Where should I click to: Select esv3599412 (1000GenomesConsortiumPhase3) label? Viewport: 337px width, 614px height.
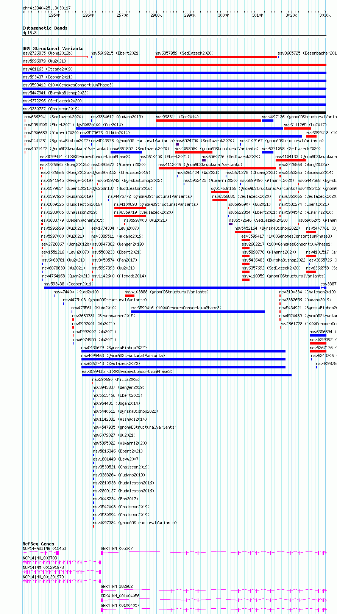point(68,85)
